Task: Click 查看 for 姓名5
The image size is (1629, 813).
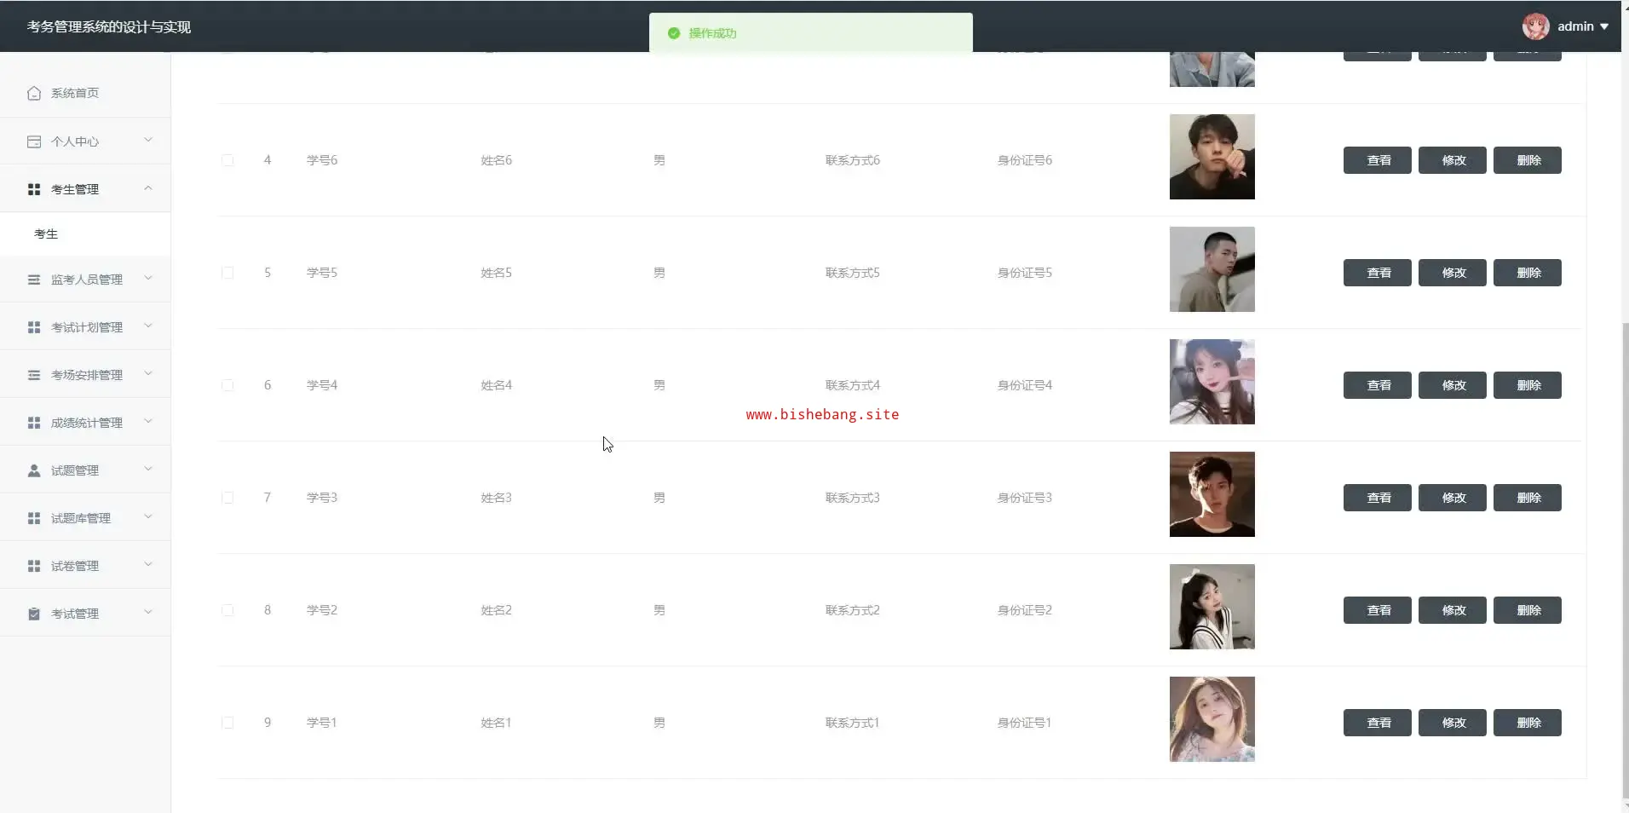Action: click(x=1378, y=273)
